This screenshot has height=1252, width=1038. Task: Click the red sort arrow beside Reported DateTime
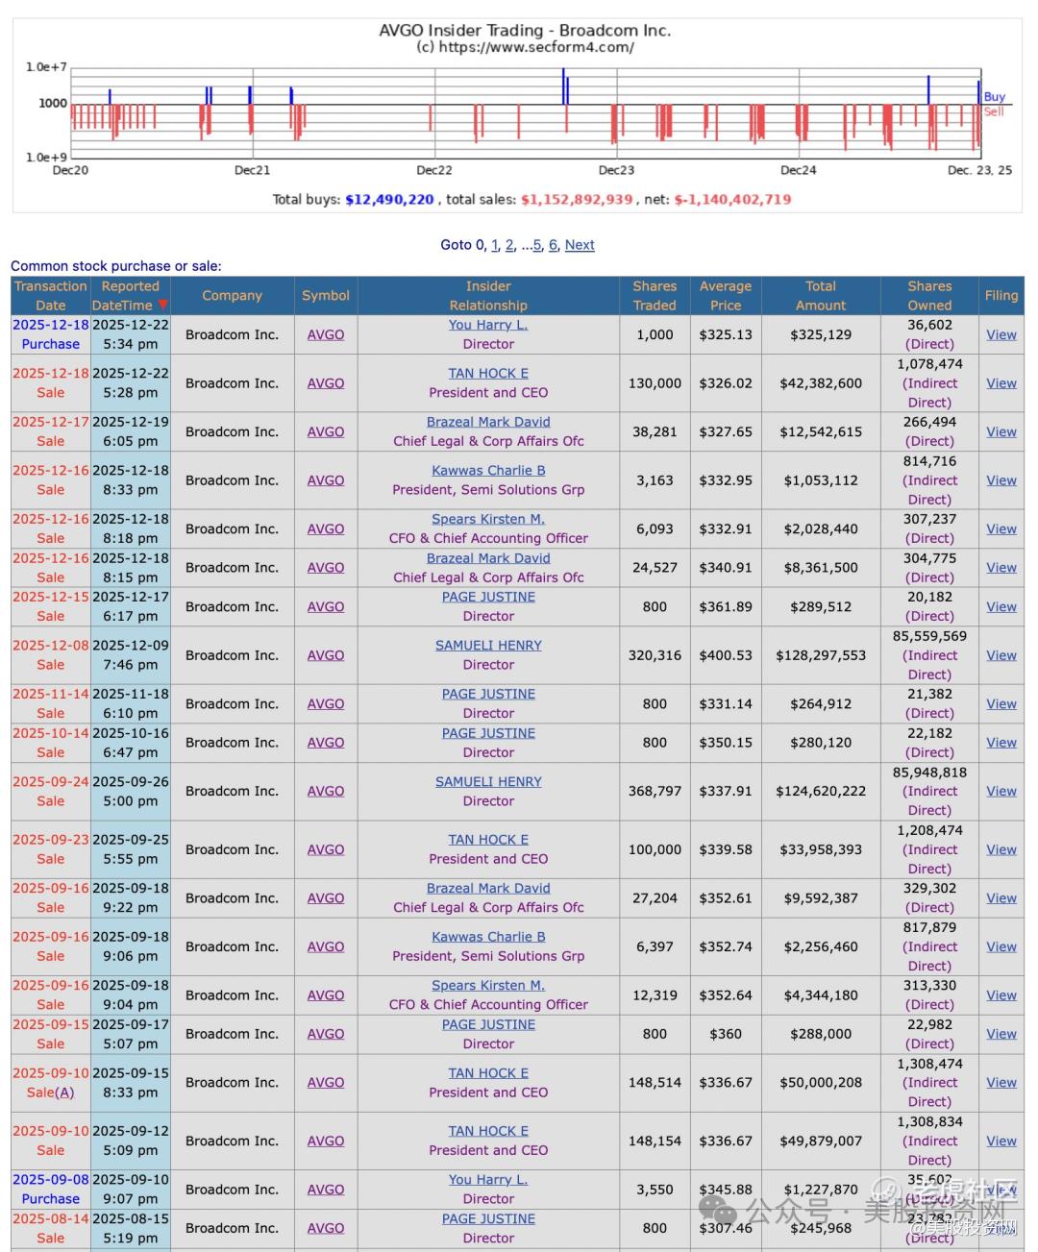(162, 305)
